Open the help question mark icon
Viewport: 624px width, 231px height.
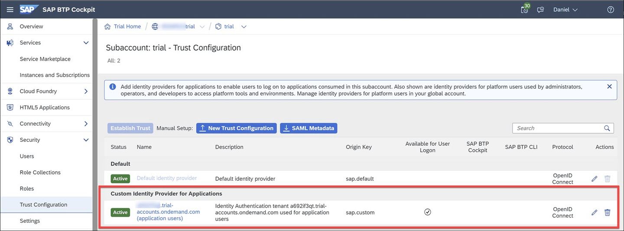(611, 10)
